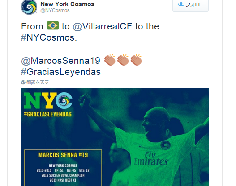Open the @VillarrealCF mention
This screenshot has height=186, width=236.
coord(103,26)
